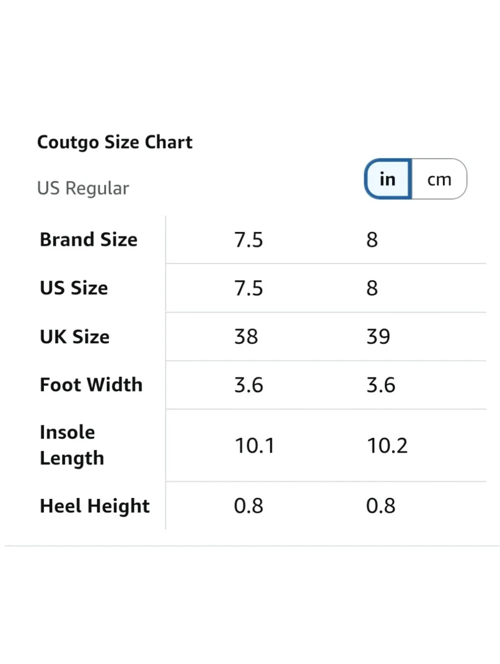Click the US Size row header

point(74,288)
